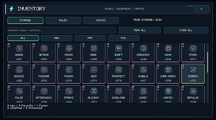216x120 pixels.
Task: Focus the Search runes / effects field
Action: pyautogui.click(x=61, y=30)
